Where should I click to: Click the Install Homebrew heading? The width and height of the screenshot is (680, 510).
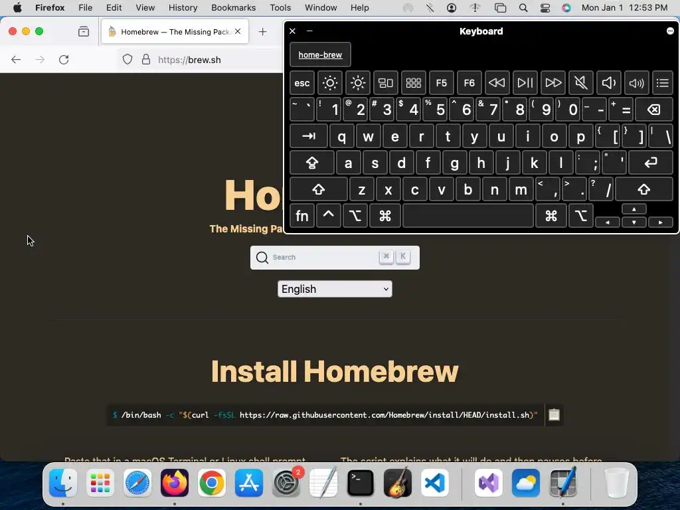click(x=335, y=371)
